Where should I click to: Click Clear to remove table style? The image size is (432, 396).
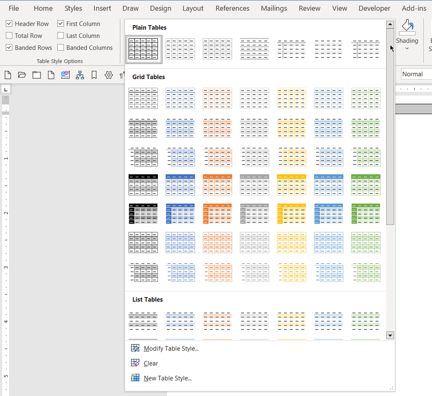[x=150, y=363]
